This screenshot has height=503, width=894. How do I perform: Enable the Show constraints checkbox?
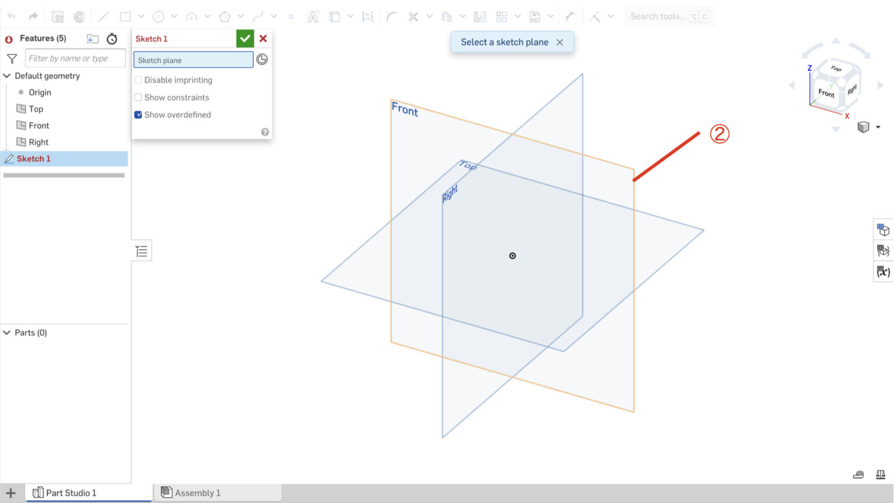coord(138,97)
